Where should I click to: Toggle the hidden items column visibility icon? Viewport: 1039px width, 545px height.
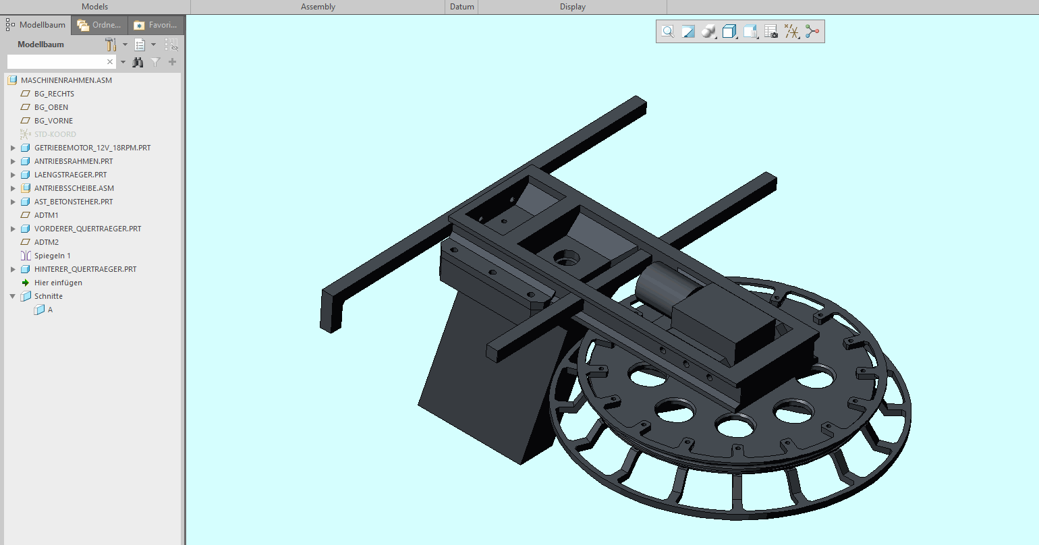point(171,45)
